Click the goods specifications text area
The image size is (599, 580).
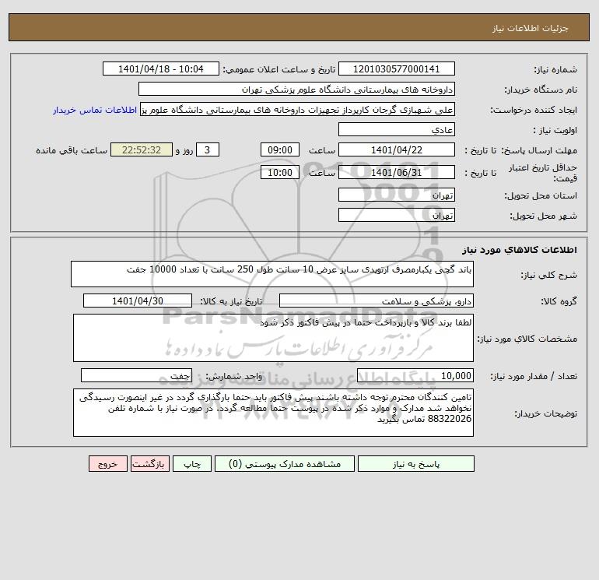tap(273, 338)
